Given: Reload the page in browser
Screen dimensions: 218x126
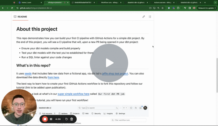Looking at the screenshot, I should 12,8.
